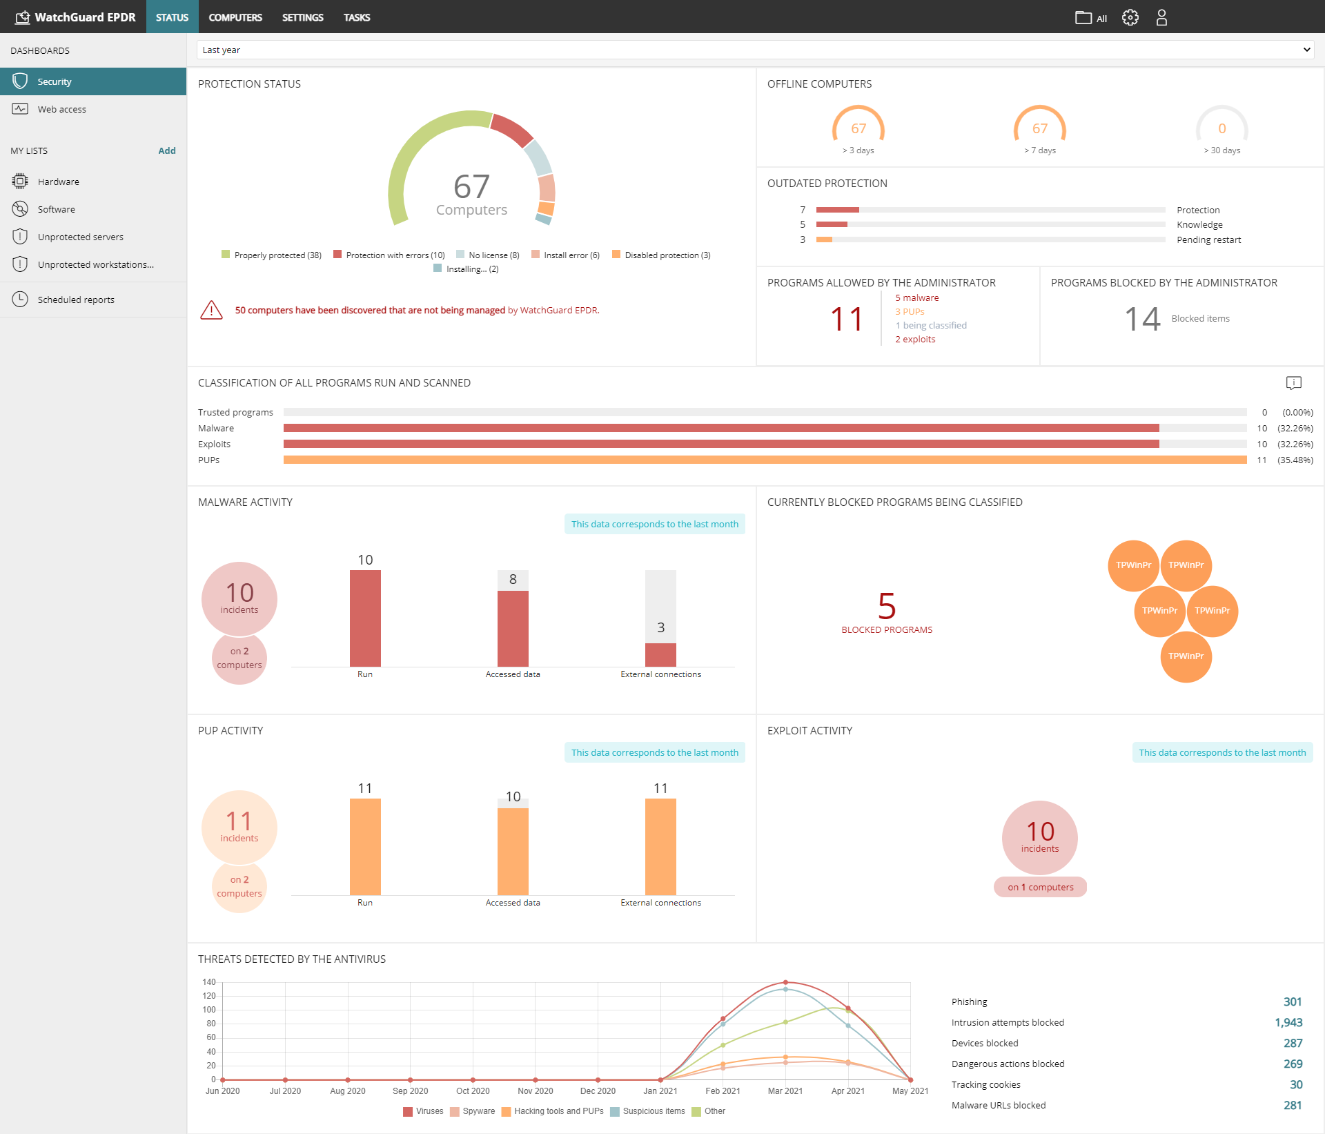Viewport: 1325px width, 1134px height.
Task: Open Scheduled reports using the clock icon
Action: (x=20, y=299)
